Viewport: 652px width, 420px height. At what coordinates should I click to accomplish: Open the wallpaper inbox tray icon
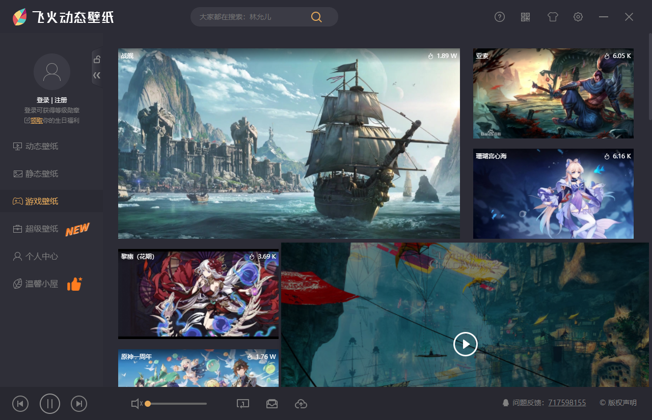coord(272,404)
